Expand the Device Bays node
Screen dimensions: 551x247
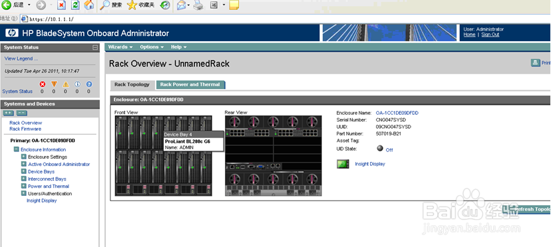coord(23,171)
